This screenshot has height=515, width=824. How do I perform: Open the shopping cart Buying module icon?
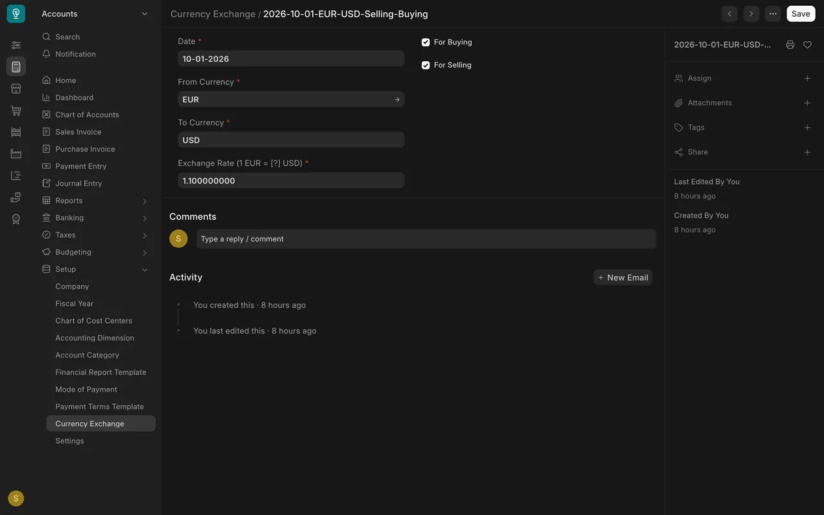(16, 111)
